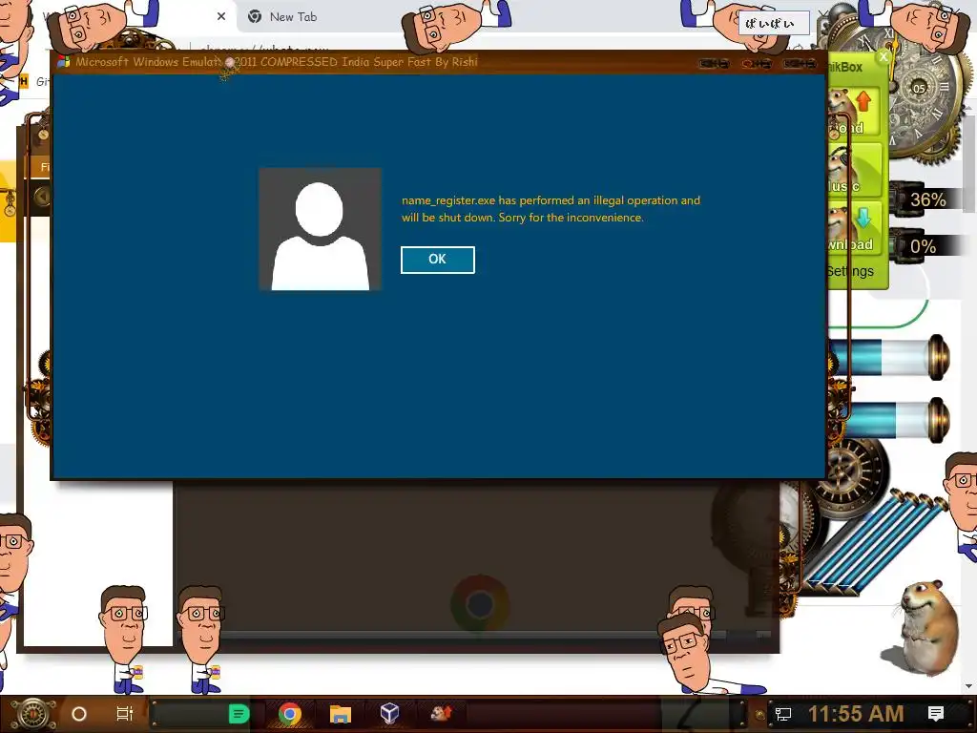977x733 pixels.
Task: Click the Upload button with orange arrow
Action: pos(854,113)
